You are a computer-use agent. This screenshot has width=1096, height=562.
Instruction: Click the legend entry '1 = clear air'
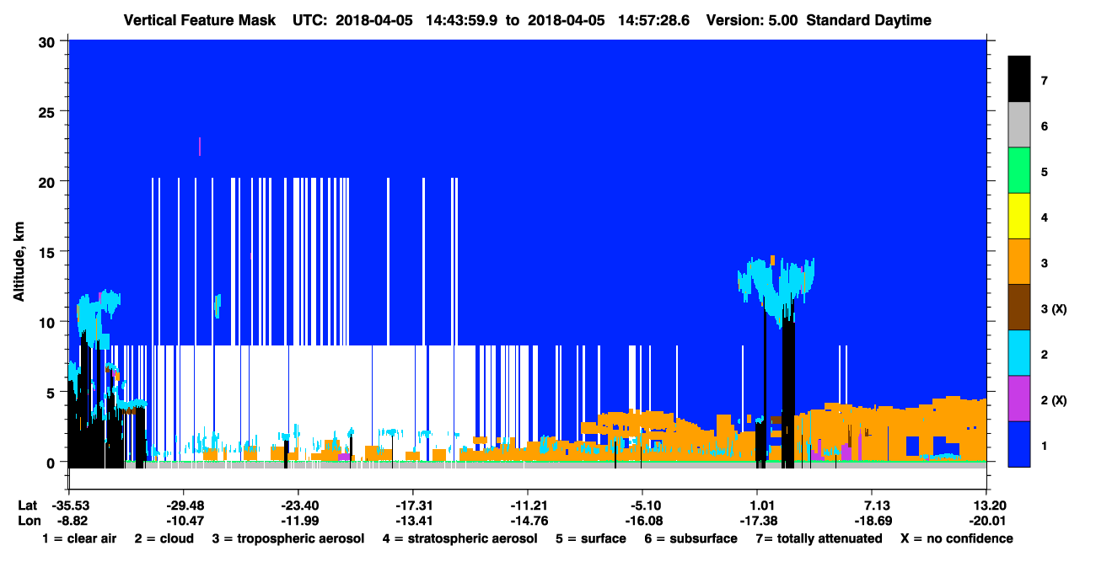(x=78, y=538)
